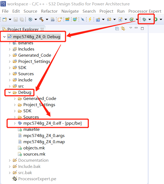This screenshot has width=164, height=184.
Task: Expand the Binaries node
Action: (10, 43)
